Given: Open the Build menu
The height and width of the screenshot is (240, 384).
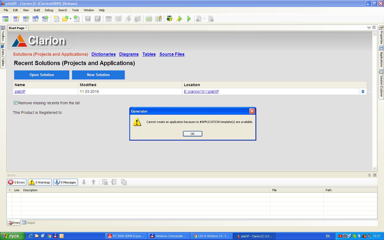Looking at the screenshot, I should (37, 10).
